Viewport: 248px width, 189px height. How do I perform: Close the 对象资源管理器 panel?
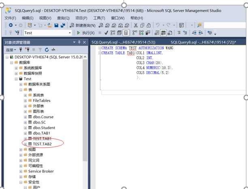[x=84, y=42]
